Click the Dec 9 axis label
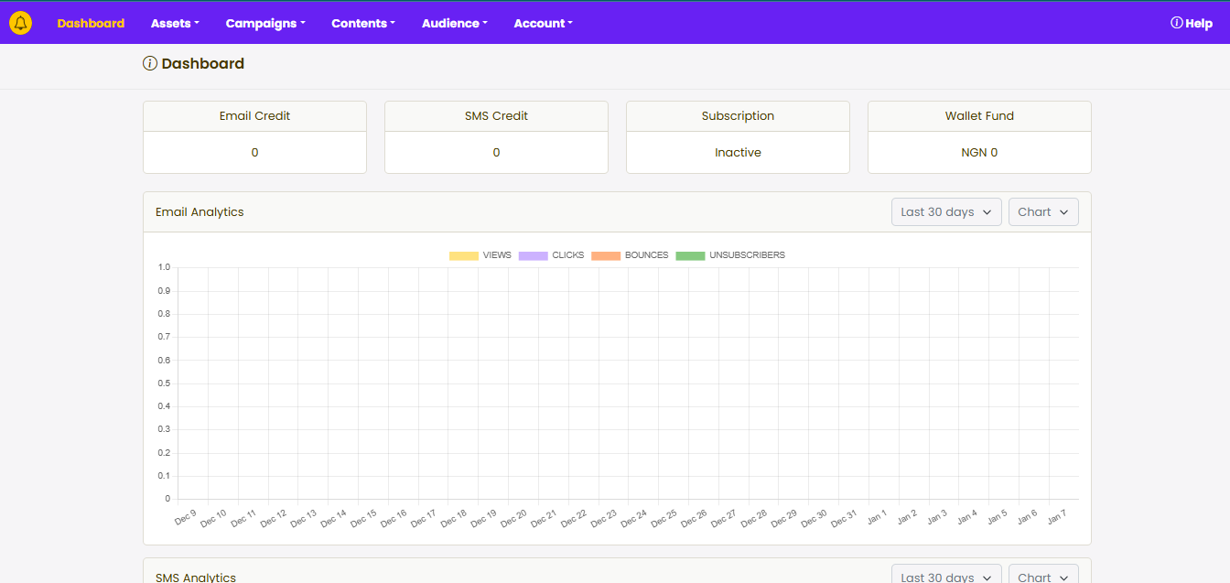This screenshot has height=583, width=1230. tap(186, 517)
